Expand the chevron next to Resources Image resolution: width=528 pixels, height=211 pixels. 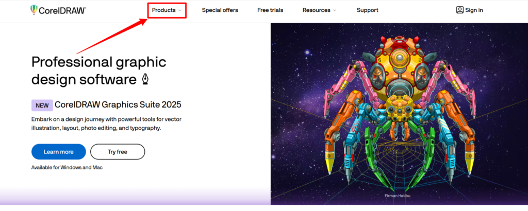(335, 10)
